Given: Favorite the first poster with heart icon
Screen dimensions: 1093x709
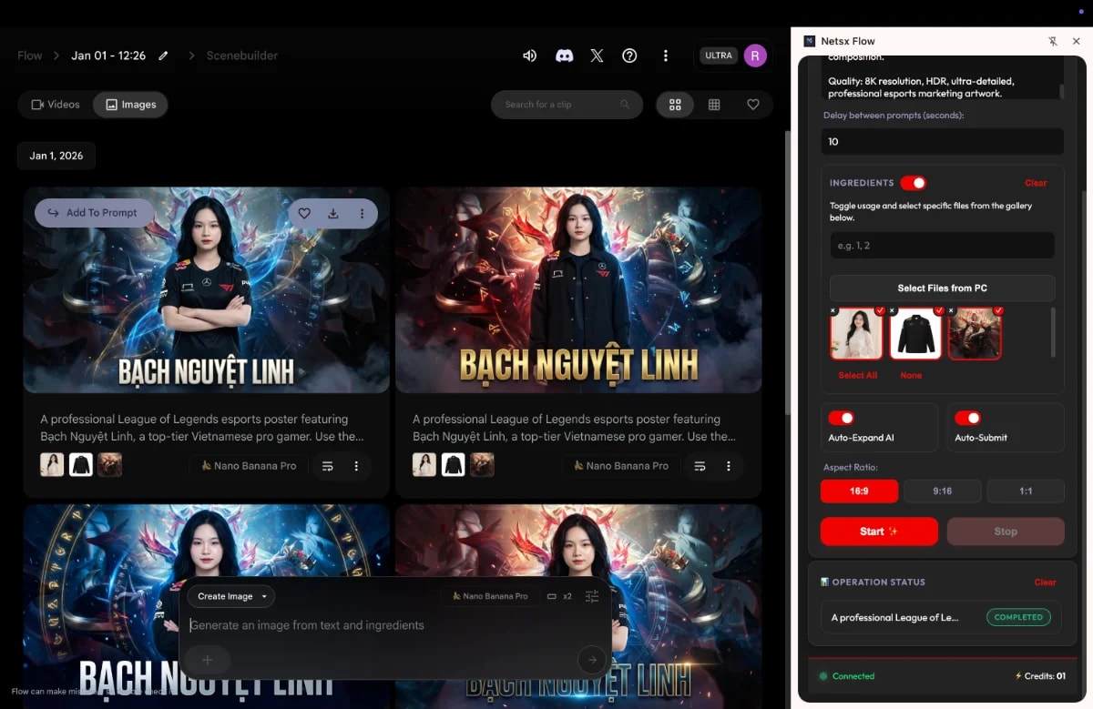Looking at the screenshot, I should pos(304,213).
